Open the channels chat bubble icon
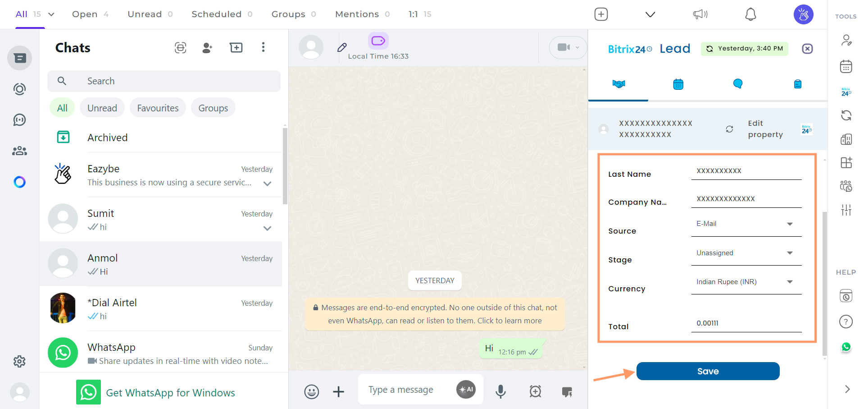The image size is (864, 409). pyautogui.click(x=19, y=119)
